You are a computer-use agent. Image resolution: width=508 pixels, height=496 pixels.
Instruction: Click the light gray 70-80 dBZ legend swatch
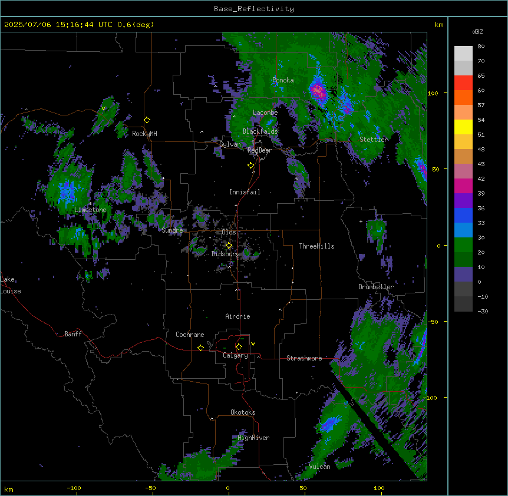pos(463,54)
